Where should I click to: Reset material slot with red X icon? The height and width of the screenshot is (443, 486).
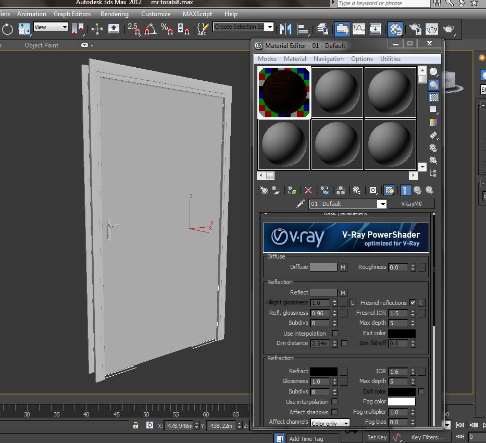[x=308, y=191]
